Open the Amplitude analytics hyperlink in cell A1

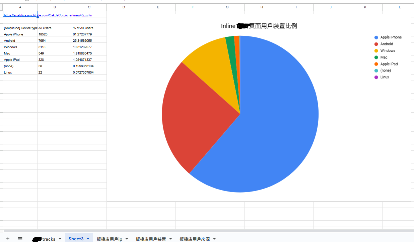pos(47,15)
